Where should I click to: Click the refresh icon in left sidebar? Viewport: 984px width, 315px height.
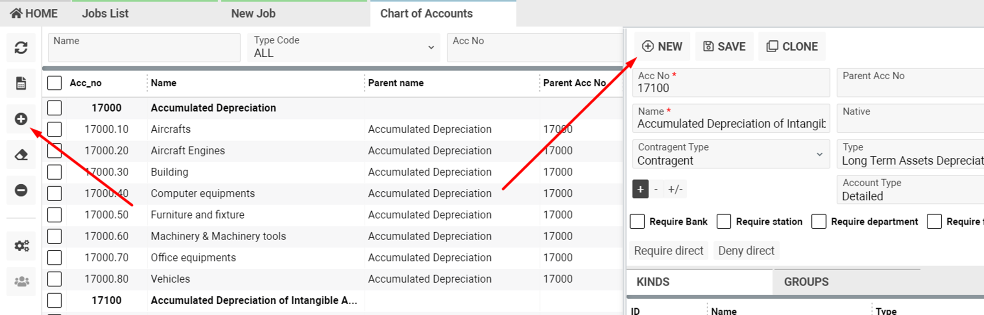click(21, 48)
